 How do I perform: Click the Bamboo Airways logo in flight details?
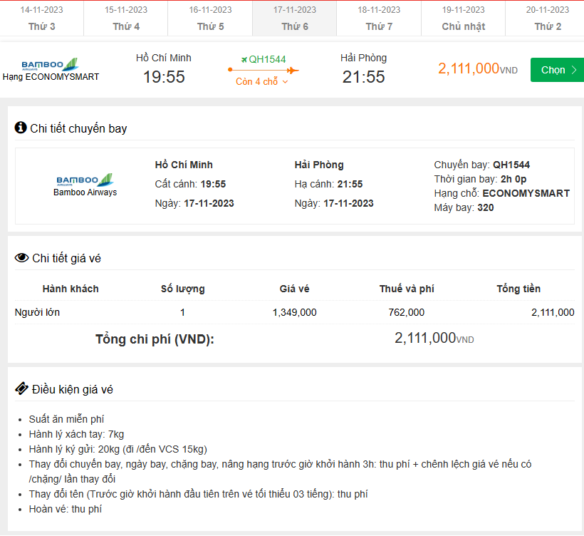tap(85, 180)
